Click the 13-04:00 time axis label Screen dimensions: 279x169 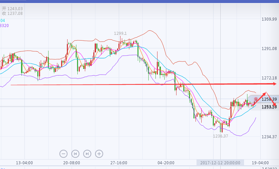tap(24, 163)
